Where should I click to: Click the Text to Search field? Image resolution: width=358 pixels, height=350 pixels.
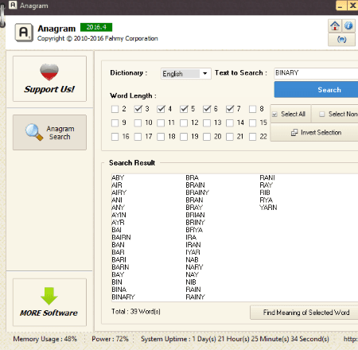click(316, 73)
